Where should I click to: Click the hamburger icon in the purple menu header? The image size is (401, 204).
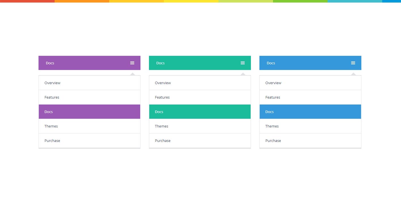click(132, 63)
